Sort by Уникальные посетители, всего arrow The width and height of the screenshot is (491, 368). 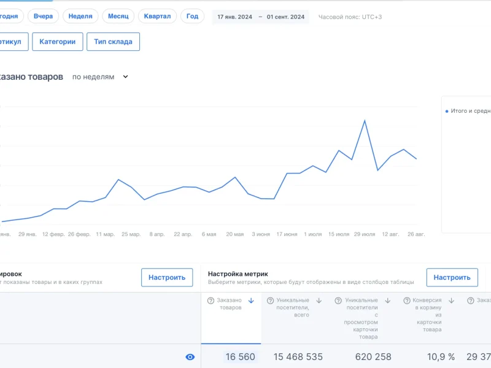(x=319, y=301)
